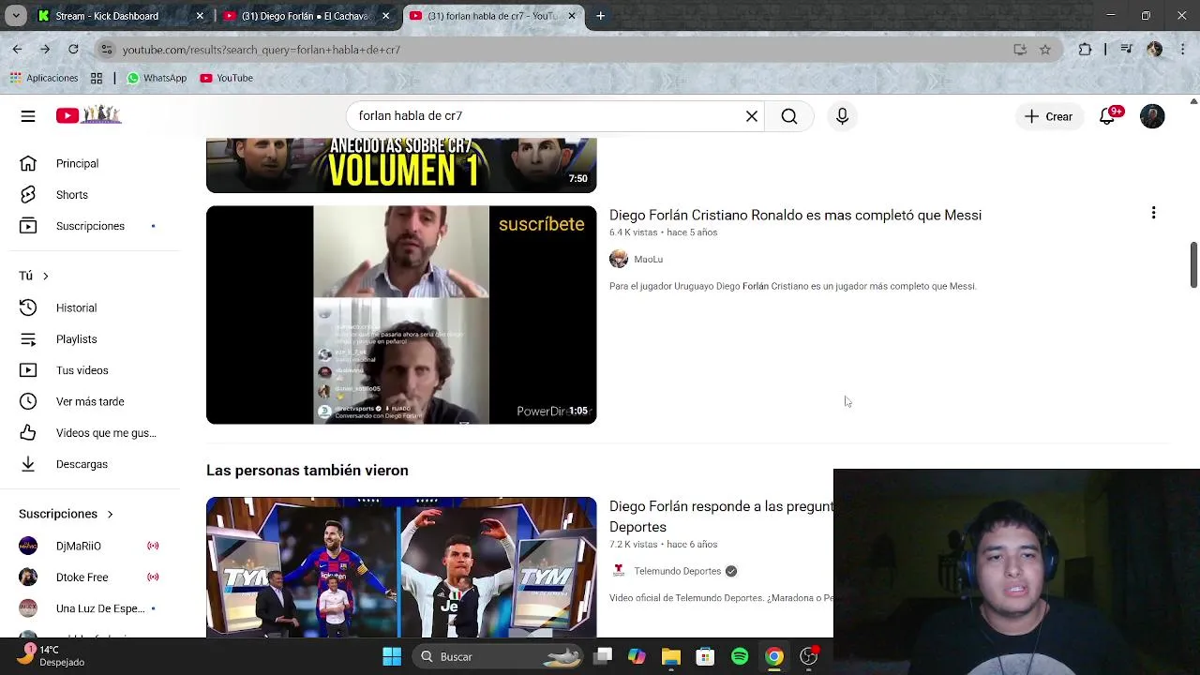
Task: Click the magnifier search button
Action: [x=789, y=116]
